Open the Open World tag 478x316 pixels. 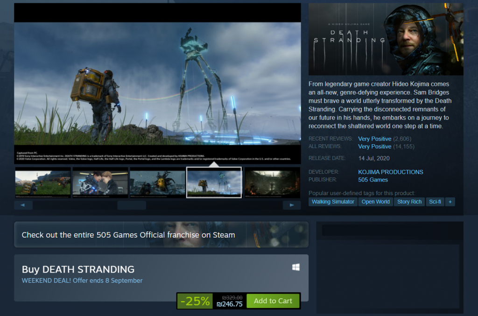click(x=375, y=202)
